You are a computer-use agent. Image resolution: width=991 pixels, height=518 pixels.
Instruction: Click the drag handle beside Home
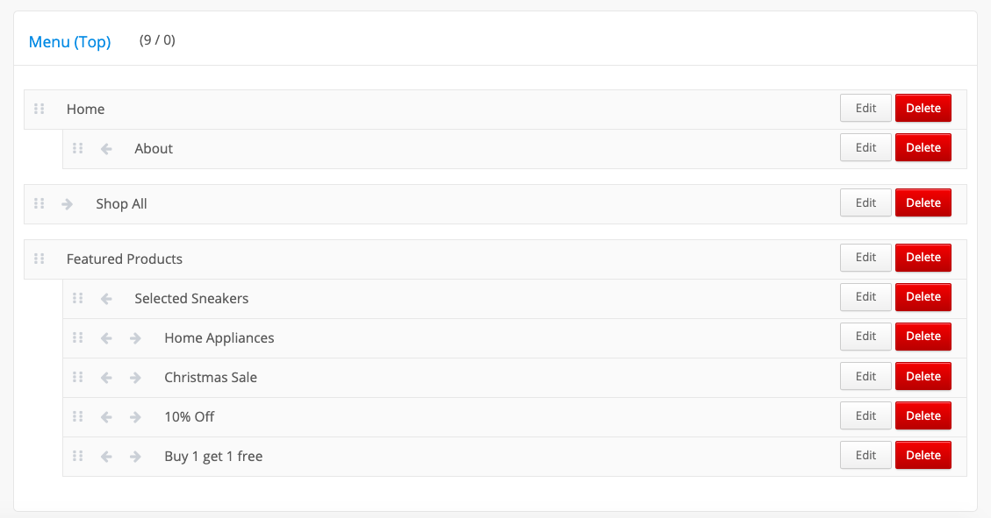click(39, 110)
